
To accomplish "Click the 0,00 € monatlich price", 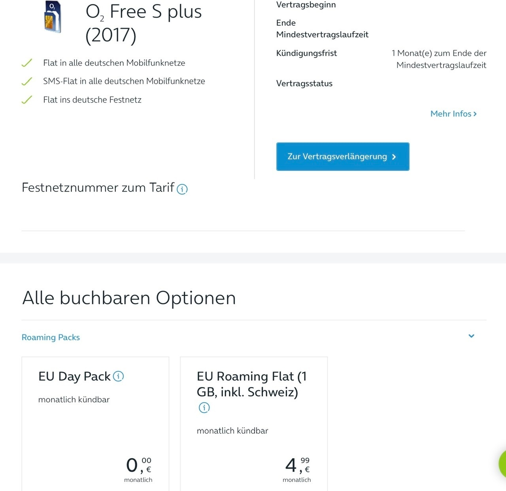I will (x=139, y=470).
